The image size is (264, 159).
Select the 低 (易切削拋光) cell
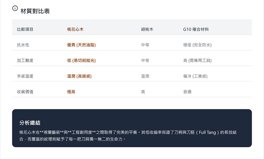[x=81, y=61]
